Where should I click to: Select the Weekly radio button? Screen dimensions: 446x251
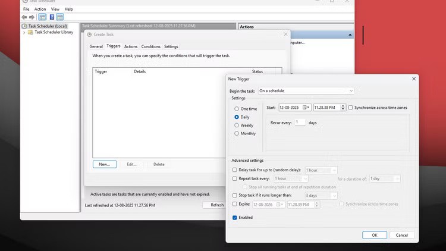click(237, 125)
